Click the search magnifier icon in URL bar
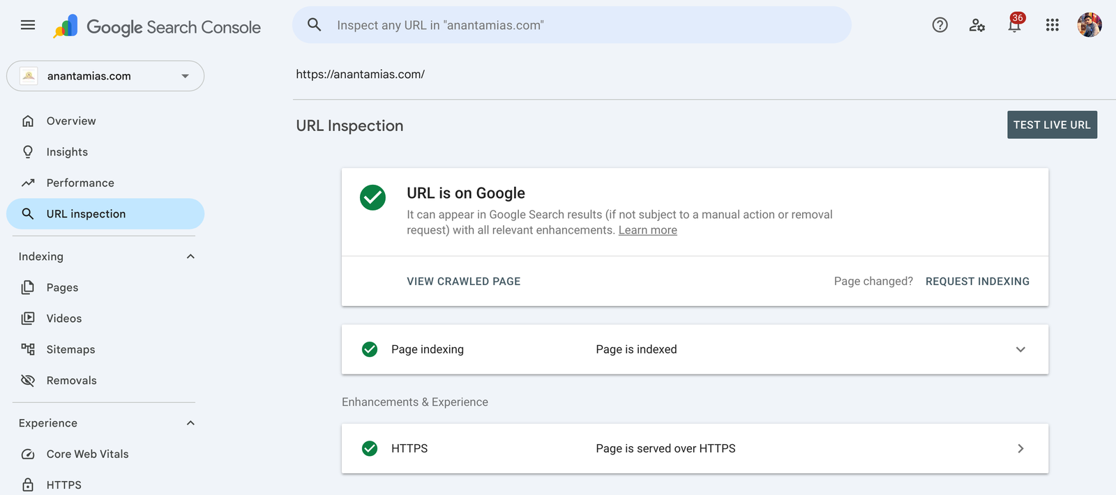Image resolution: width=1116 pixels, height=495 pixels. [315, 25]
